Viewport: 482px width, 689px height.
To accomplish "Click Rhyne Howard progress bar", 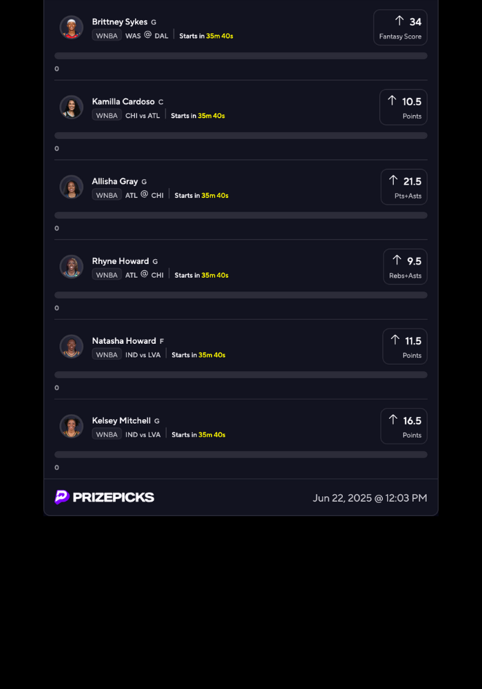I will 241,295.
